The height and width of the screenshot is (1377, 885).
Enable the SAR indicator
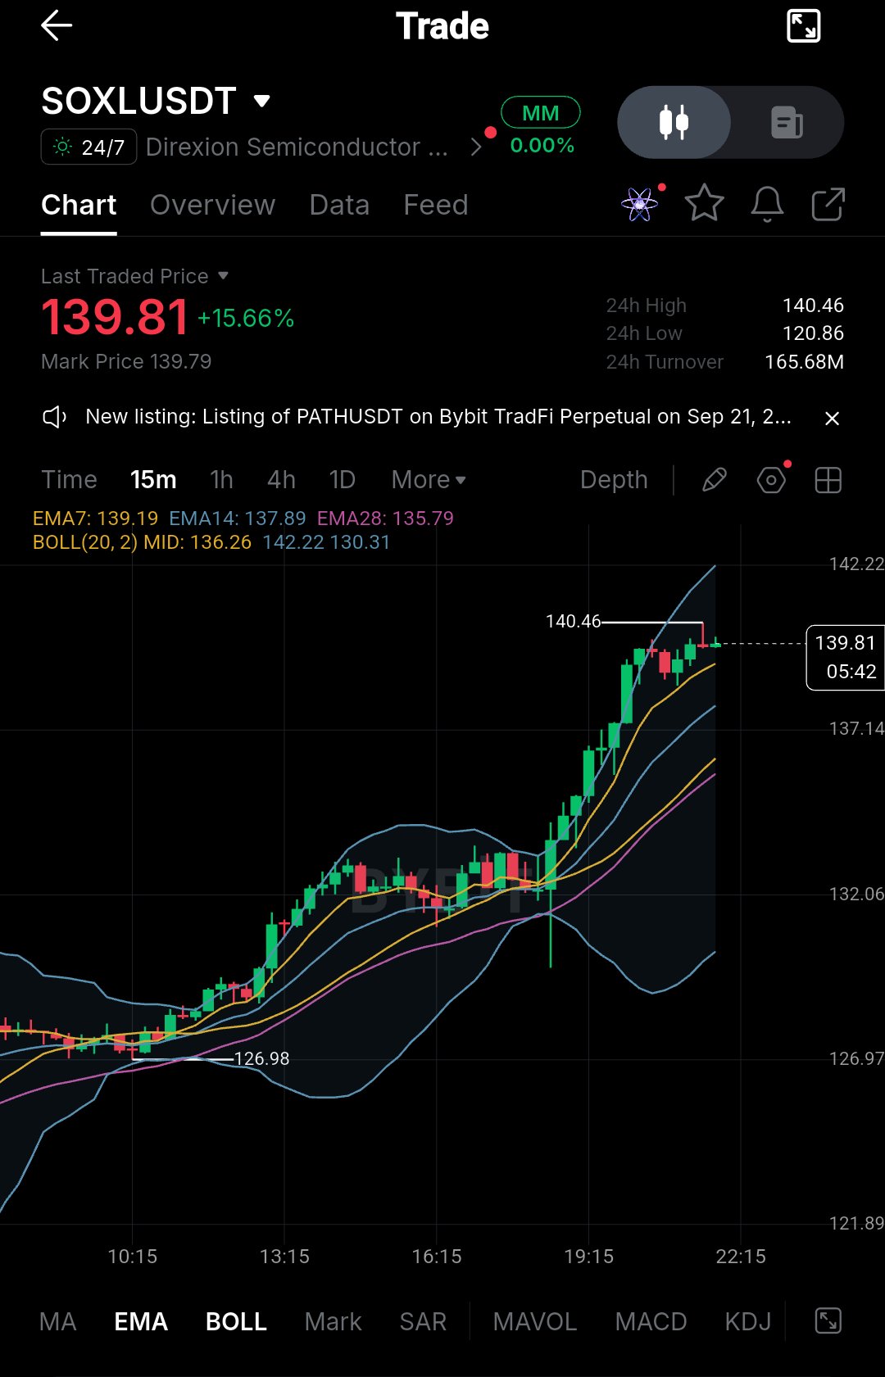[423, 1321]
